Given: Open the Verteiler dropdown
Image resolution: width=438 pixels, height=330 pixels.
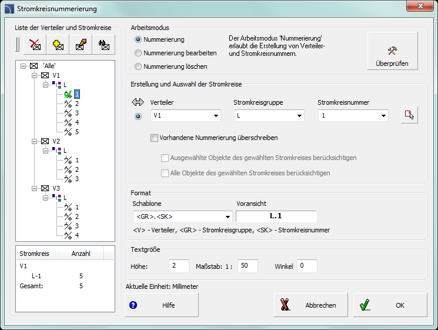Looking at the screenshot, I should (185, 116).
